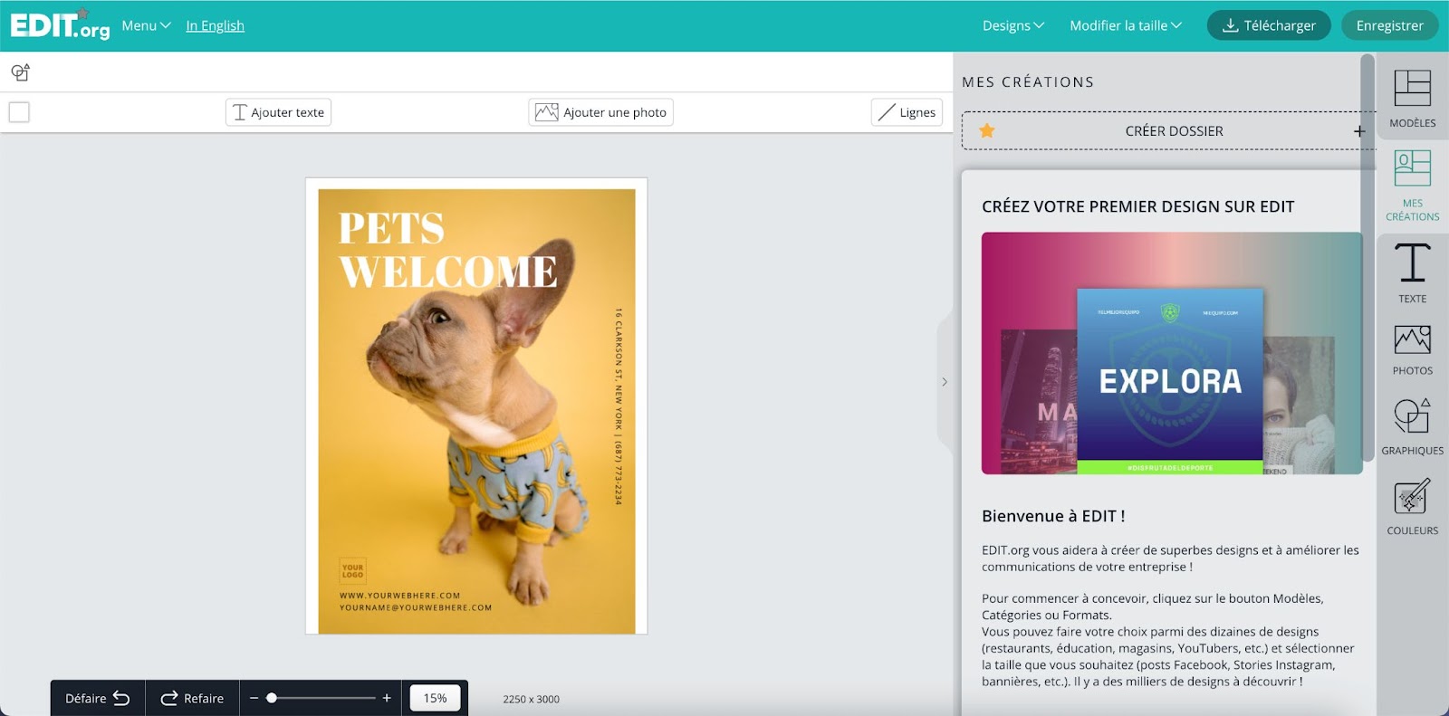Screen dimensions: 1449x716
Task: Click the zoom slider handle
Action: [x=272, y=698]
